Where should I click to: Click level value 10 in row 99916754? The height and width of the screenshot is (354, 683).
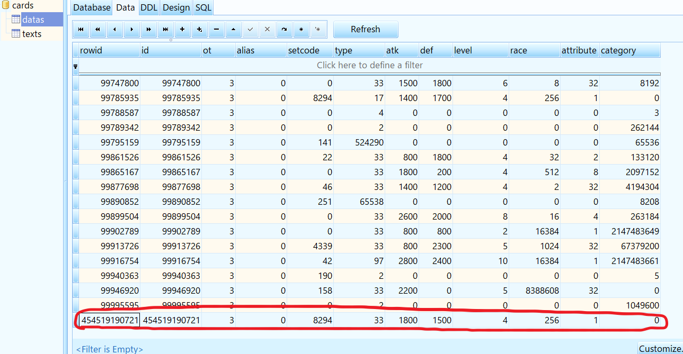[481, 261]
